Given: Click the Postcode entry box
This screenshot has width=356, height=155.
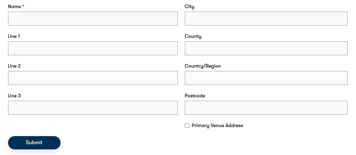Looking at the screenshot, I should pyautogui.click(x=266, y=108).
